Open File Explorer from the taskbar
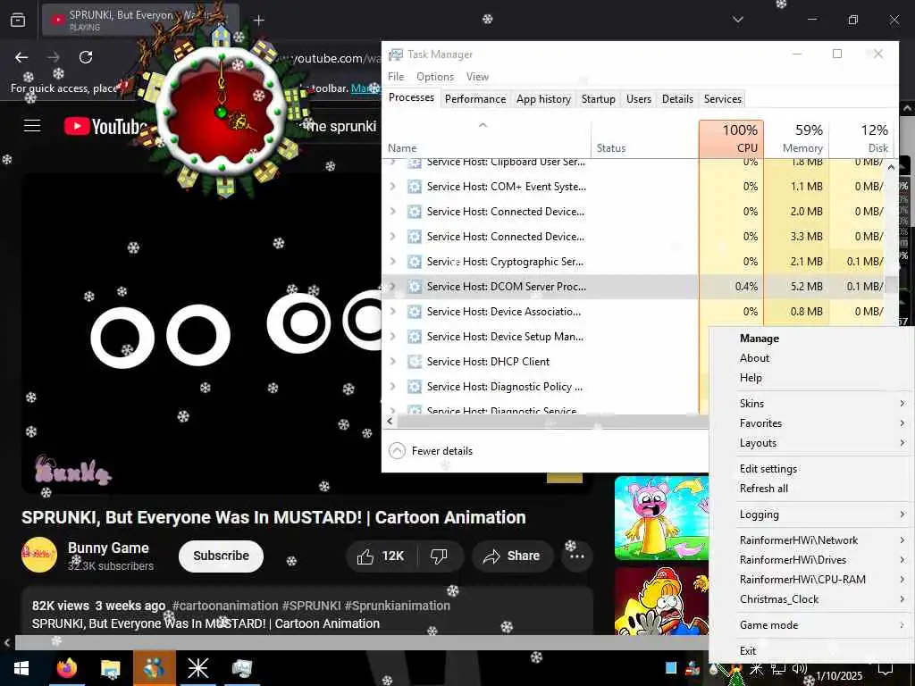 [110, 668]
